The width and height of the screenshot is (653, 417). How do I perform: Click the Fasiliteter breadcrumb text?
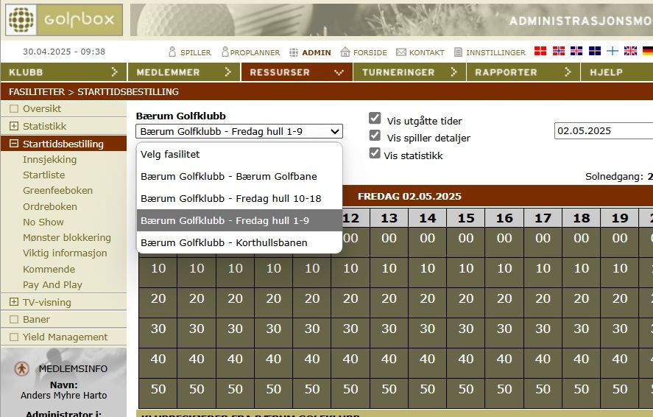pyautogui.click(x=37, y=91)
